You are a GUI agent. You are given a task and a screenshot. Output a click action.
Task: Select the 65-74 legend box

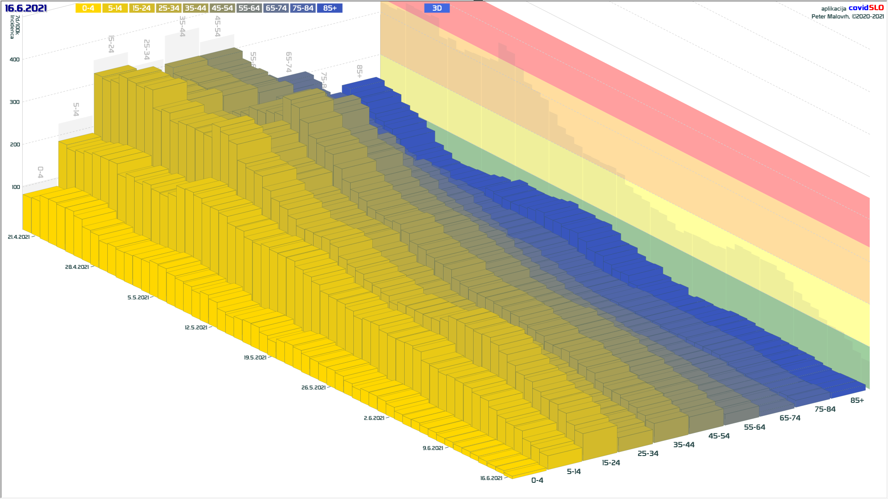point(276,8)
